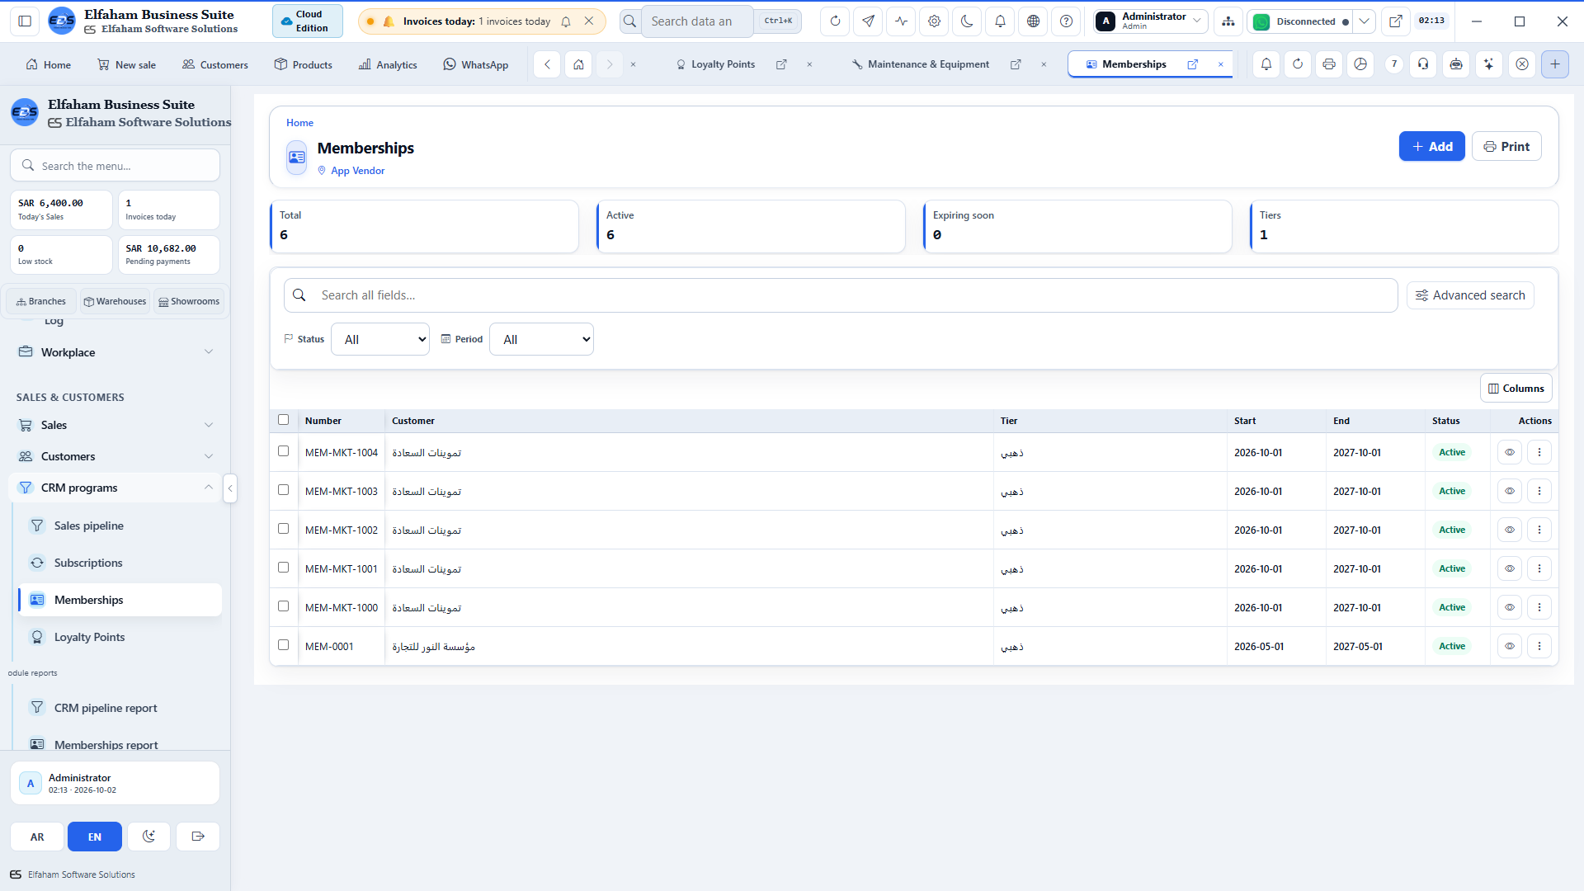1584x891 pixels.
Task: Open the headset support icon in tab toolbar
Action: click(x=1423, y=64)
